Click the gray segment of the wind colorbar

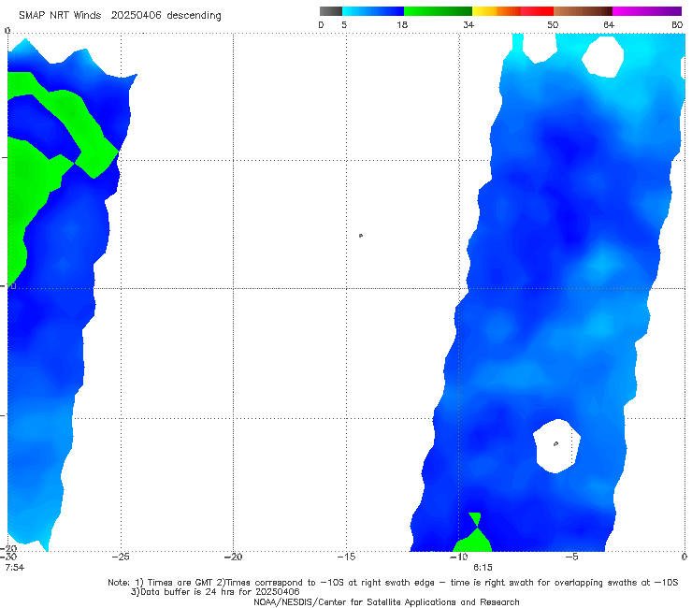(x=331, y=11)
